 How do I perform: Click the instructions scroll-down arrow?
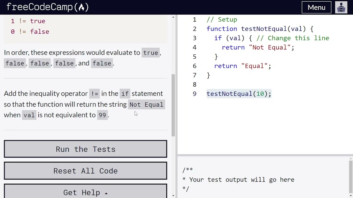(x=173, y=196)
